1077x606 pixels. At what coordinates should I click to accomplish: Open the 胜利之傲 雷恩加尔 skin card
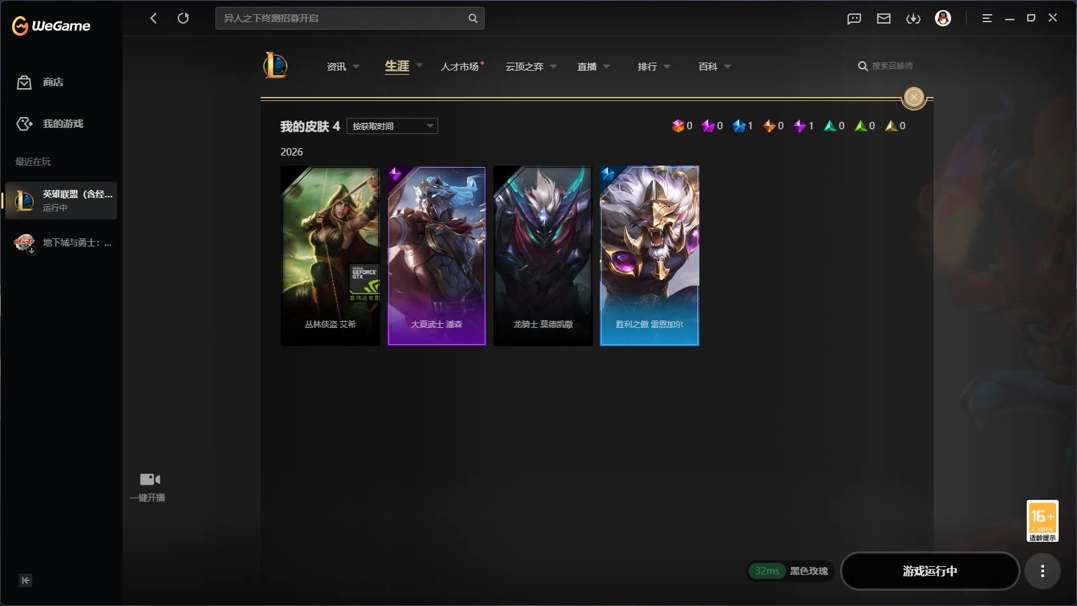650,256
